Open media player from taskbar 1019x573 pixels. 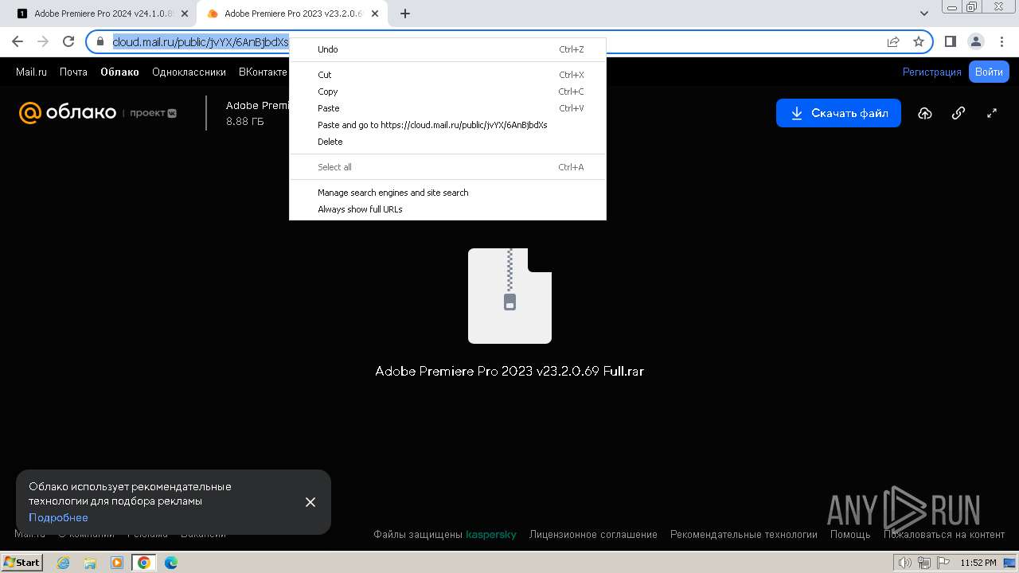point(117,563)
